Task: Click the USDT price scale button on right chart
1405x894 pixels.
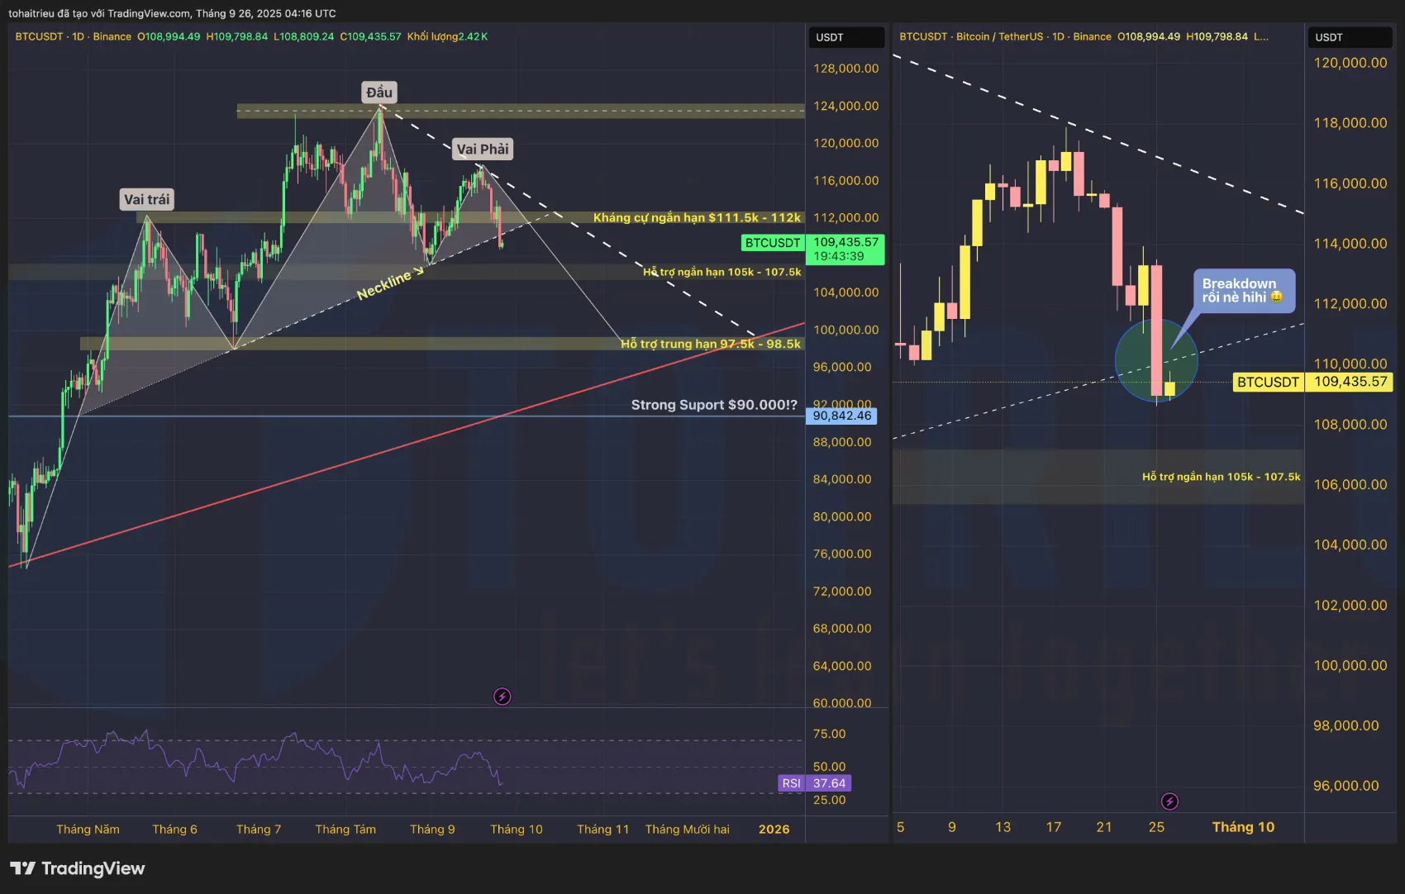Action: pyautogui.click(x=1350, y=37)
